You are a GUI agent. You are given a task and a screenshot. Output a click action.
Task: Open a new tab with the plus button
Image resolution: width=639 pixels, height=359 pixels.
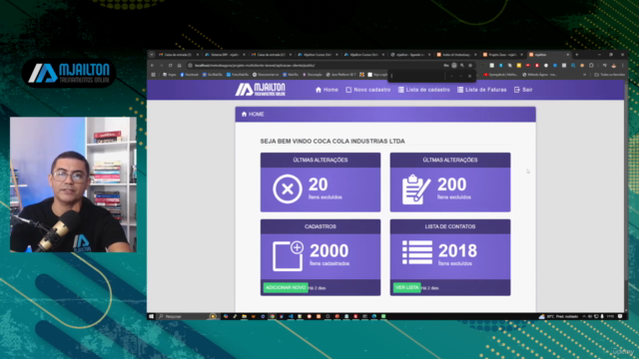pos(577,55)
